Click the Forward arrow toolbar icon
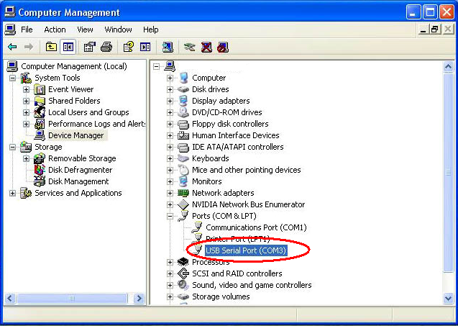458x326 pixels. (x=28, y=47)
